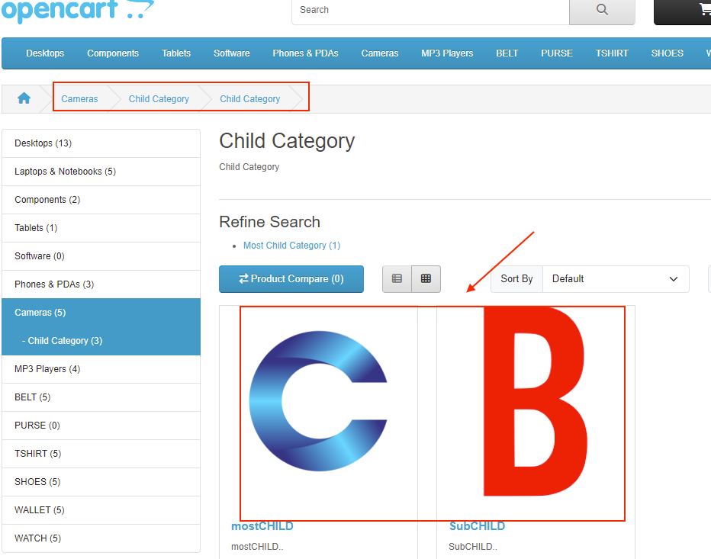Viewport: 711px width, 559px height.
Task: Click inside the Search text field
Action: pos(430,10)
